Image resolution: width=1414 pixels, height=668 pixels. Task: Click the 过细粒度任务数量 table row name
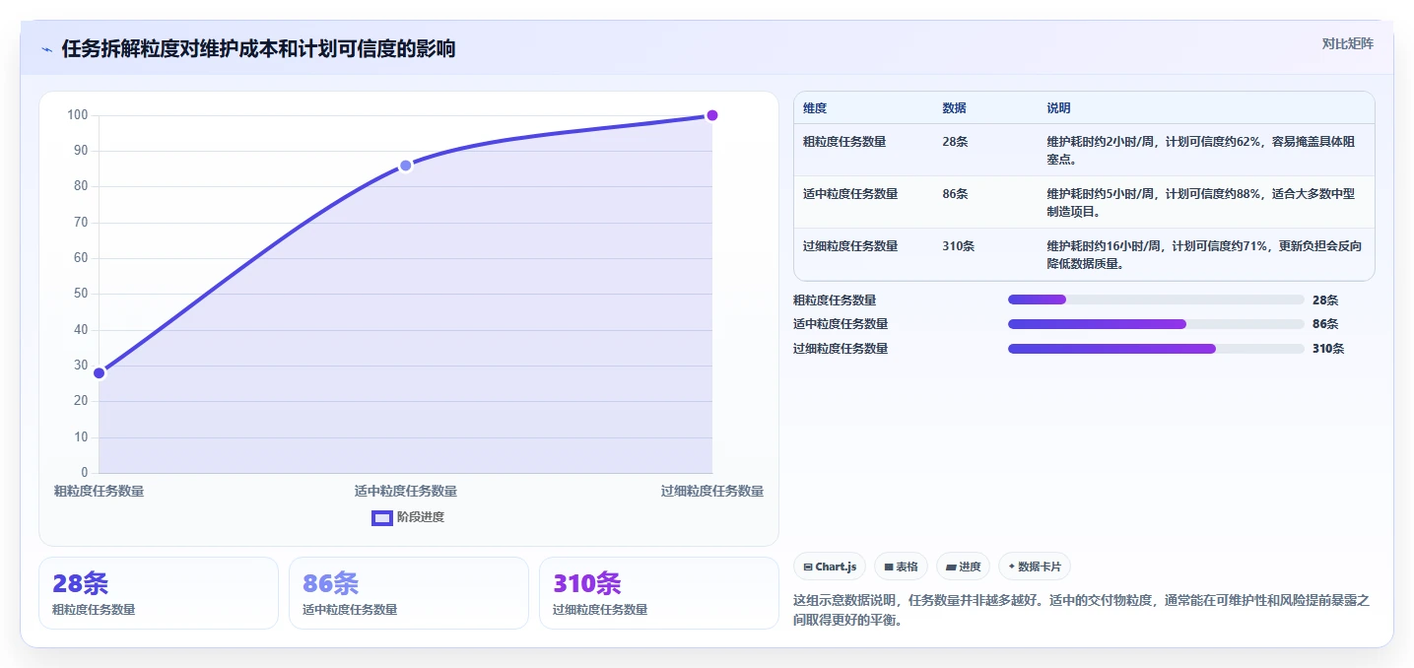point(850,246)
